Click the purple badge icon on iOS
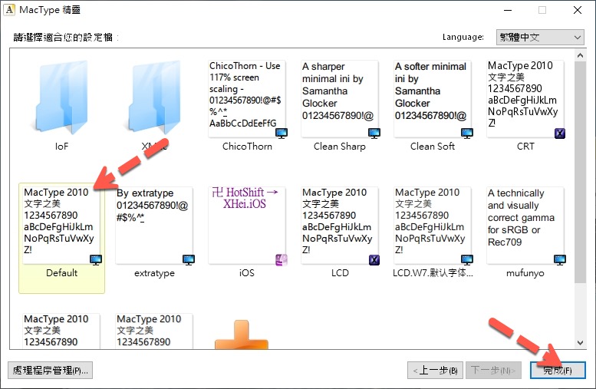Viewport: 596px width, 389px height. click(x=282, y=260)
